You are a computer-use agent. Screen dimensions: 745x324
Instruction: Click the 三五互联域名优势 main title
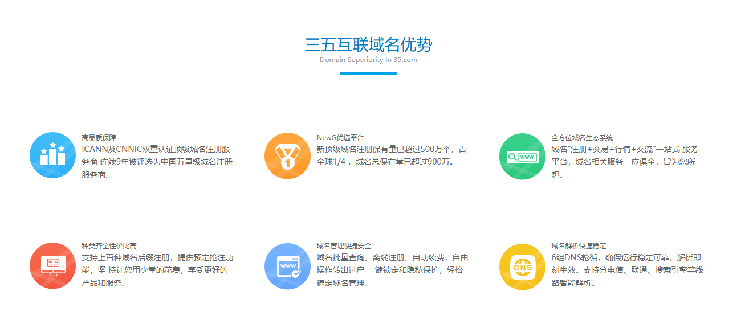click(x=368, y=45)
